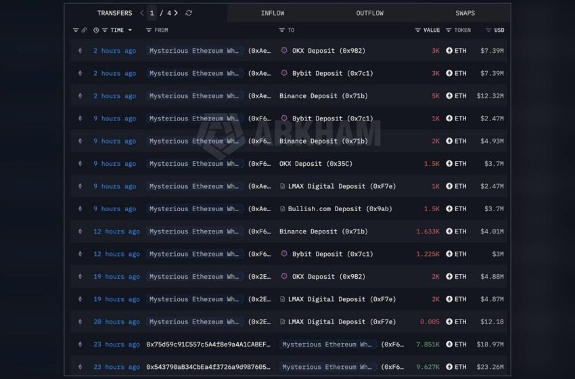Open OKX Deposit (0x35C) entity link
The height and width of the screenshot is (379, 575).
coord(316,164)
